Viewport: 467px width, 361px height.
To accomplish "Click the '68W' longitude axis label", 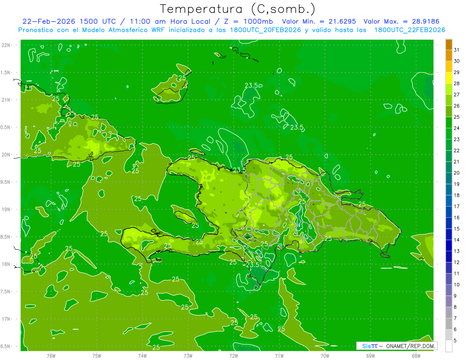I will pos(416,356).
